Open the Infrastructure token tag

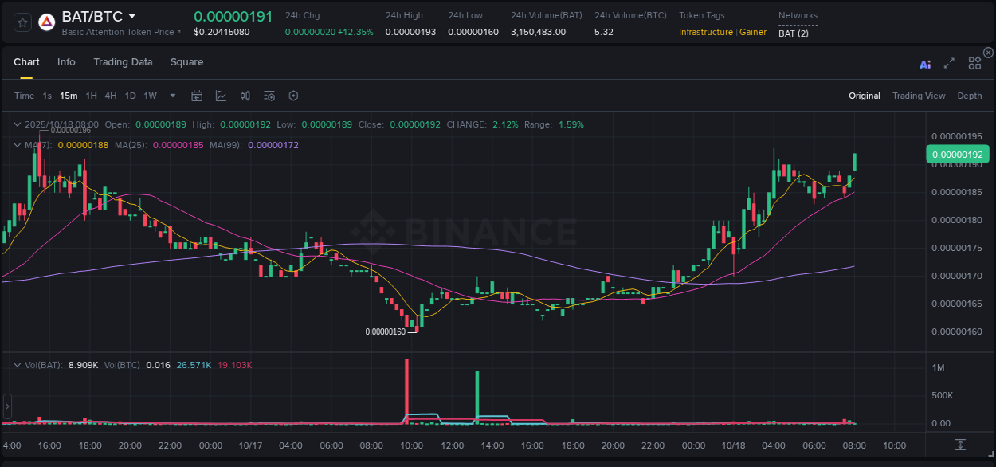[x=707, y=33]
